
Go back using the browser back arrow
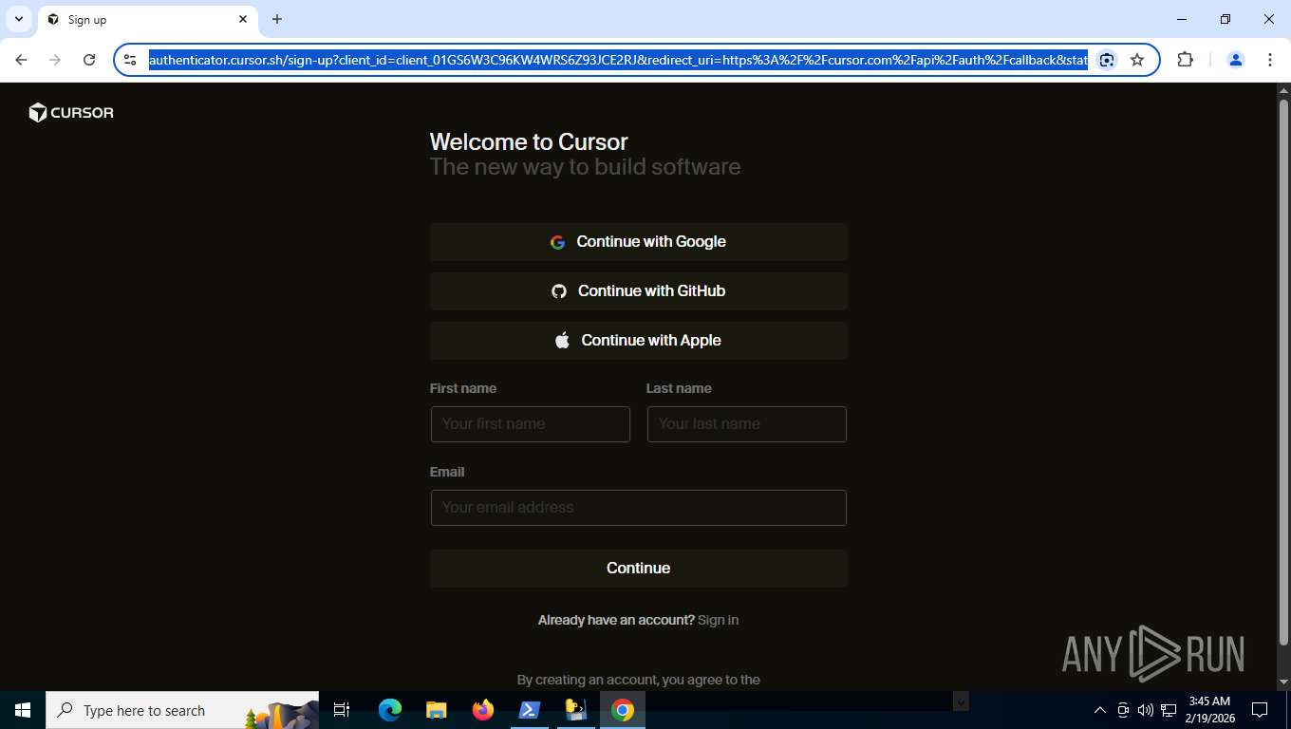(x=21, y=60)
